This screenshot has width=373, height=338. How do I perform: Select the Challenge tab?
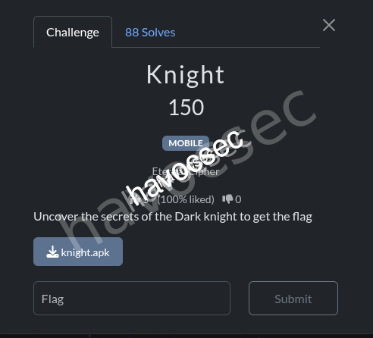pos(73,32)
